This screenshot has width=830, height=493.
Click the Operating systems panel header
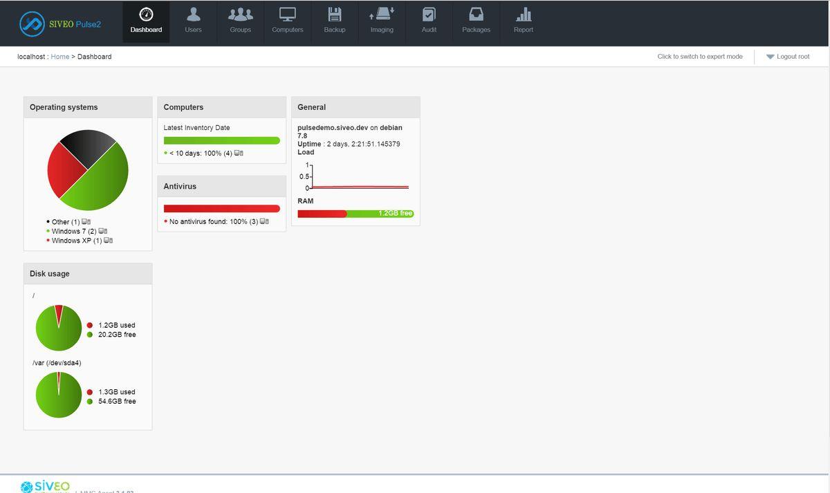(x=88, y=107)
